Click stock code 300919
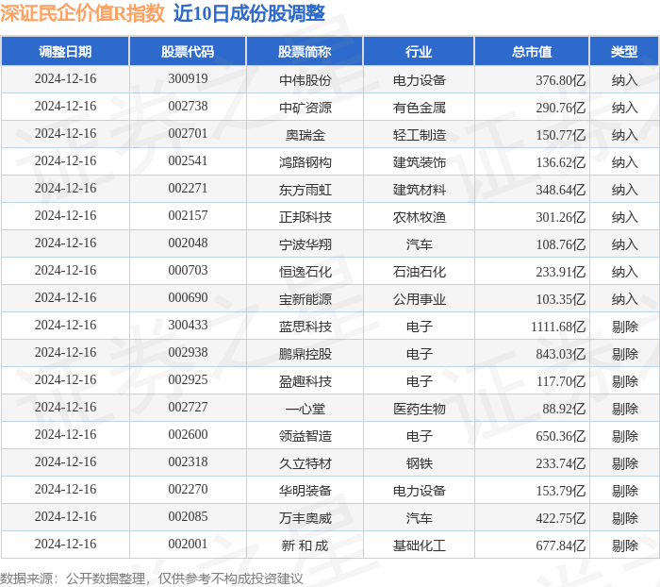 pyautogui.click(x=188, y=78)
